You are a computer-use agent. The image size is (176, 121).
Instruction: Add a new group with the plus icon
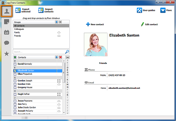coord(57,22)
